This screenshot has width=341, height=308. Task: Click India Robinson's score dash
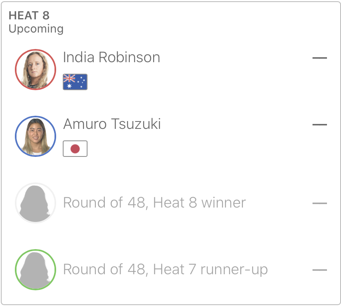tap(320, 58)
